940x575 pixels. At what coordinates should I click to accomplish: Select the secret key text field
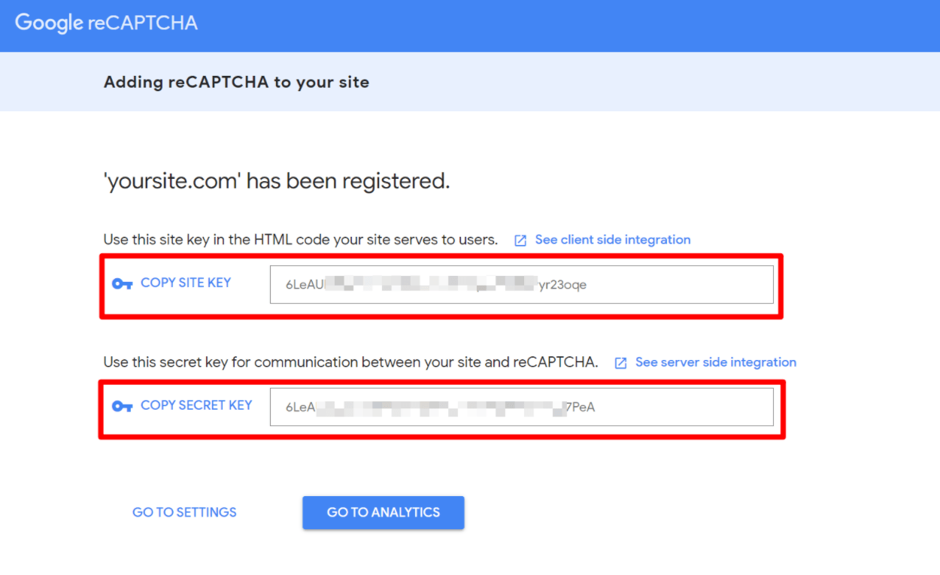(x=522, y=407)
